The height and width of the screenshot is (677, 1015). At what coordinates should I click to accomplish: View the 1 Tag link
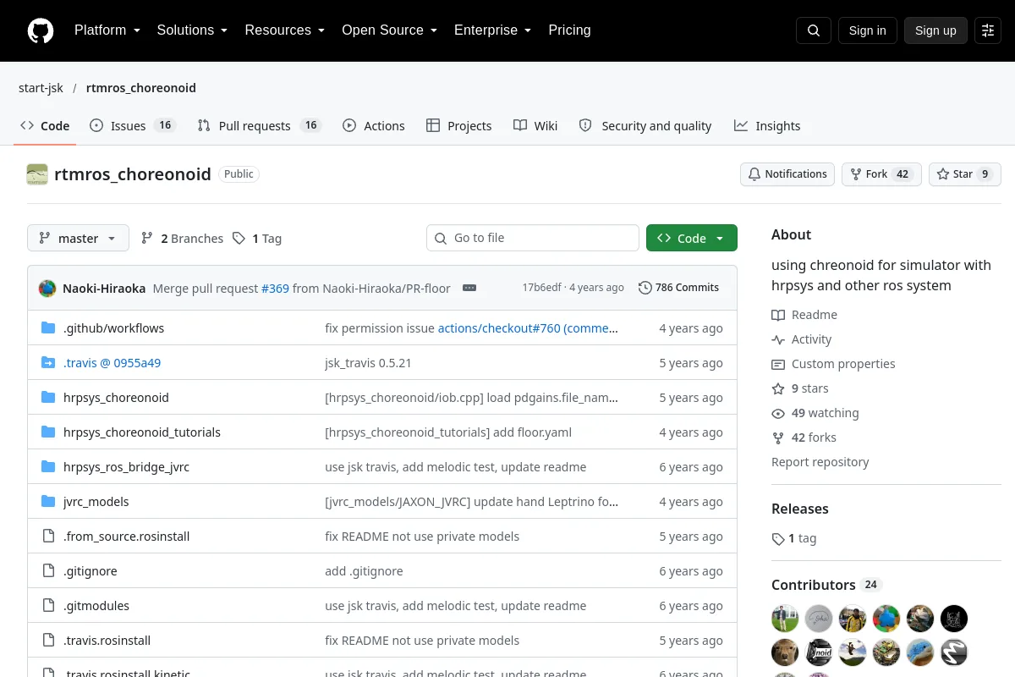coord(257,239)
